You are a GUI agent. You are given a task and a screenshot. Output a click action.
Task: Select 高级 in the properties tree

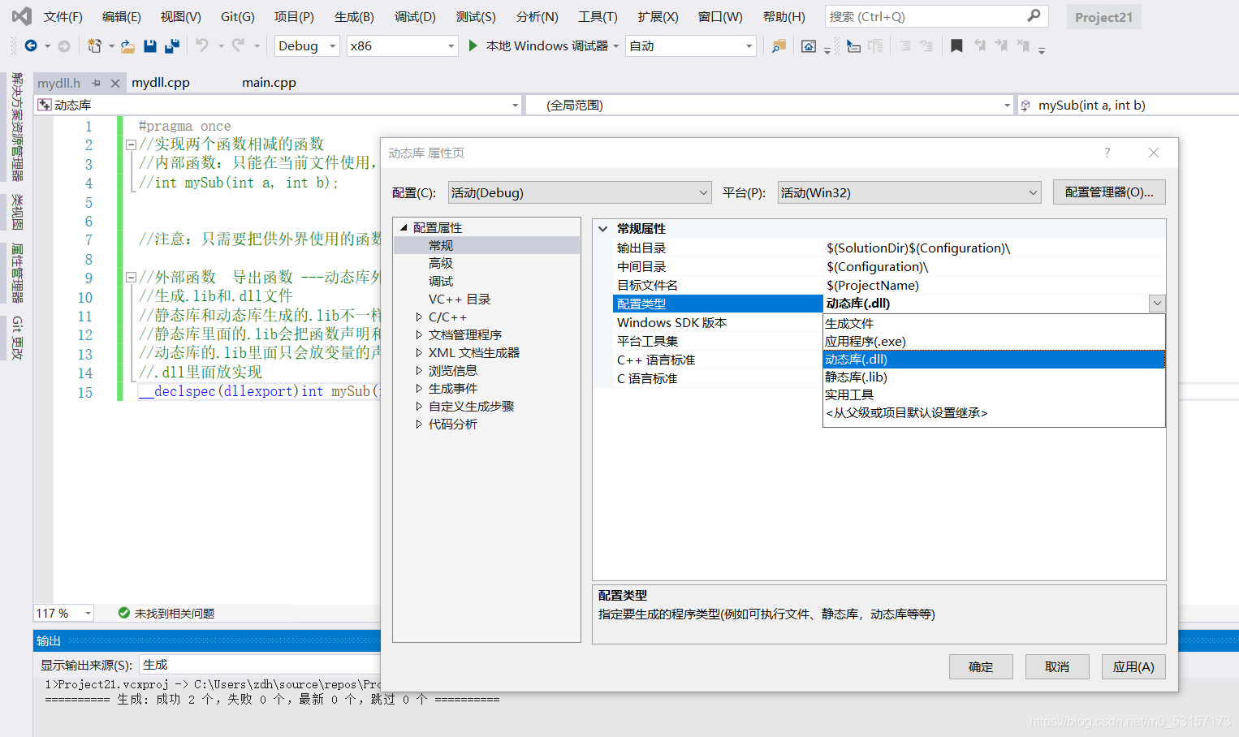click(x=441, y=264)
